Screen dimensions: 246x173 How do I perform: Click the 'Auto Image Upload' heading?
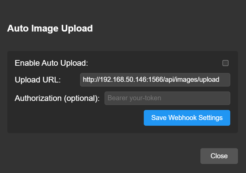pos(50,28)
